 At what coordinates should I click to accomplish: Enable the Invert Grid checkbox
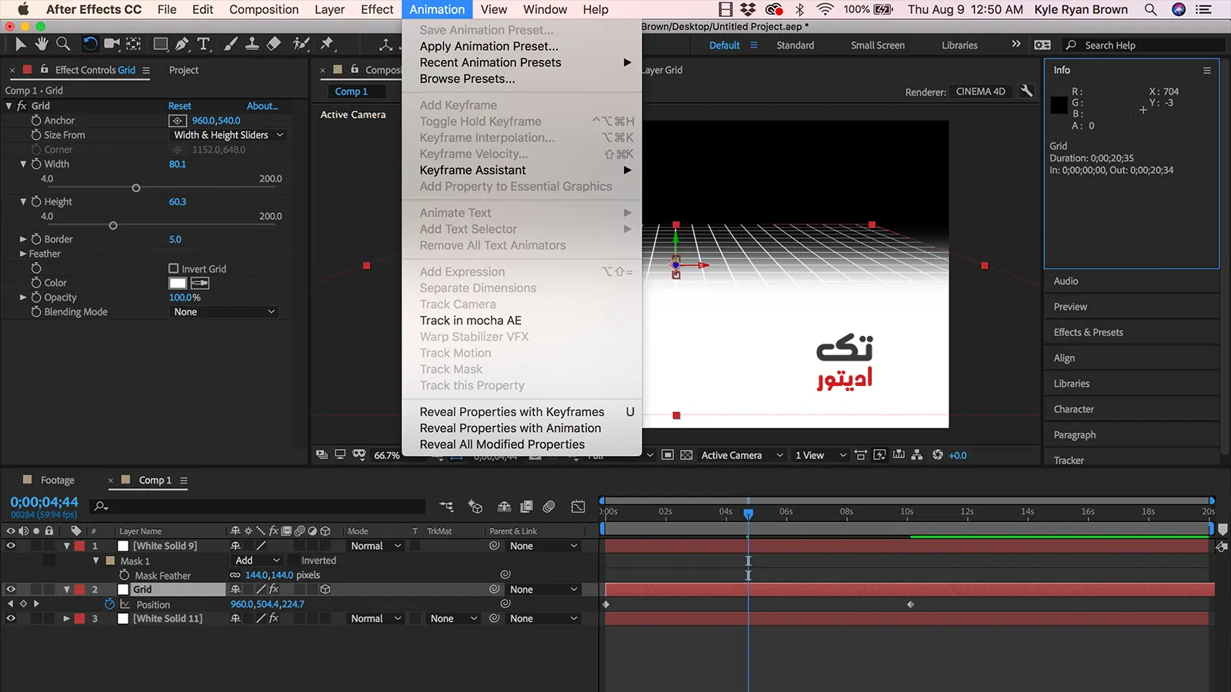(x=174, y=268)
